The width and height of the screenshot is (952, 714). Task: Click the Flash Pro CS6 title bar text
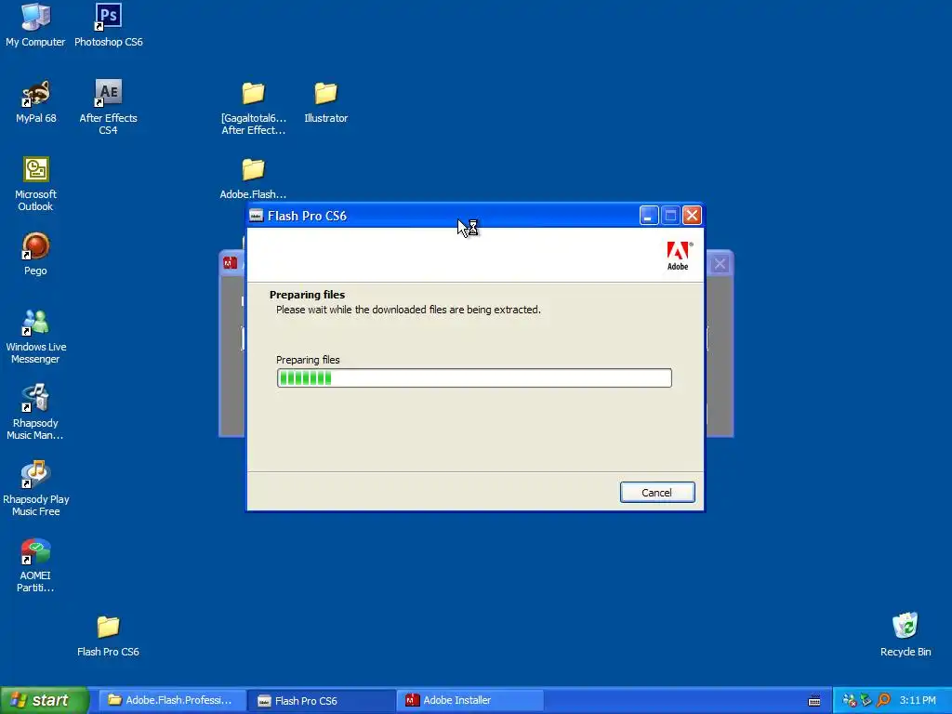coord(307,216)
